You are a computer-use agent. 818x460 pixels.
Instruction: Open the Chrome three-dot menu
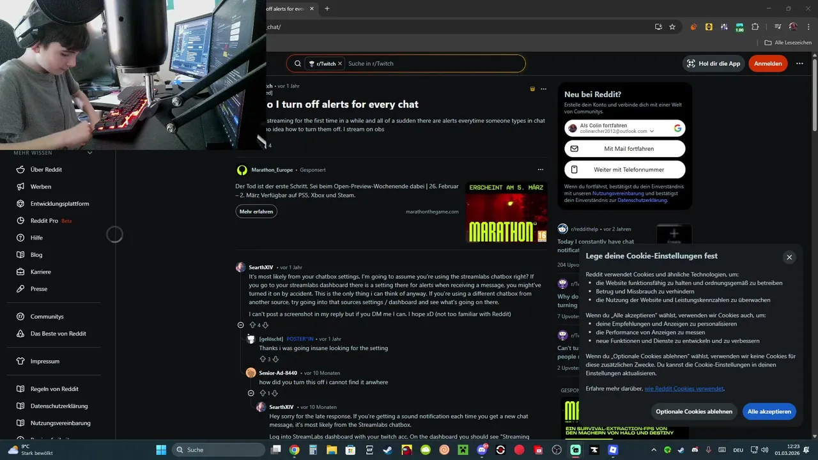[x=808, y=27]
